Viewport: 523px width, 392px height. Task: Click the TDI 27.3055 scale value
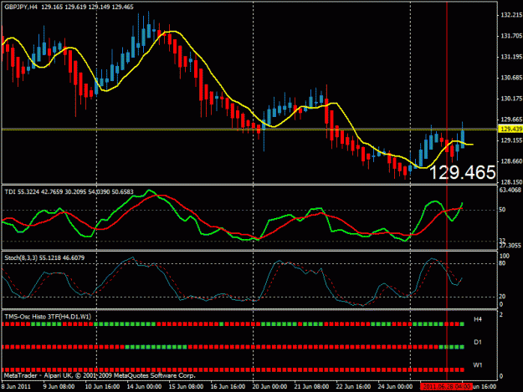pyautogui.click(x=510, y=246)
